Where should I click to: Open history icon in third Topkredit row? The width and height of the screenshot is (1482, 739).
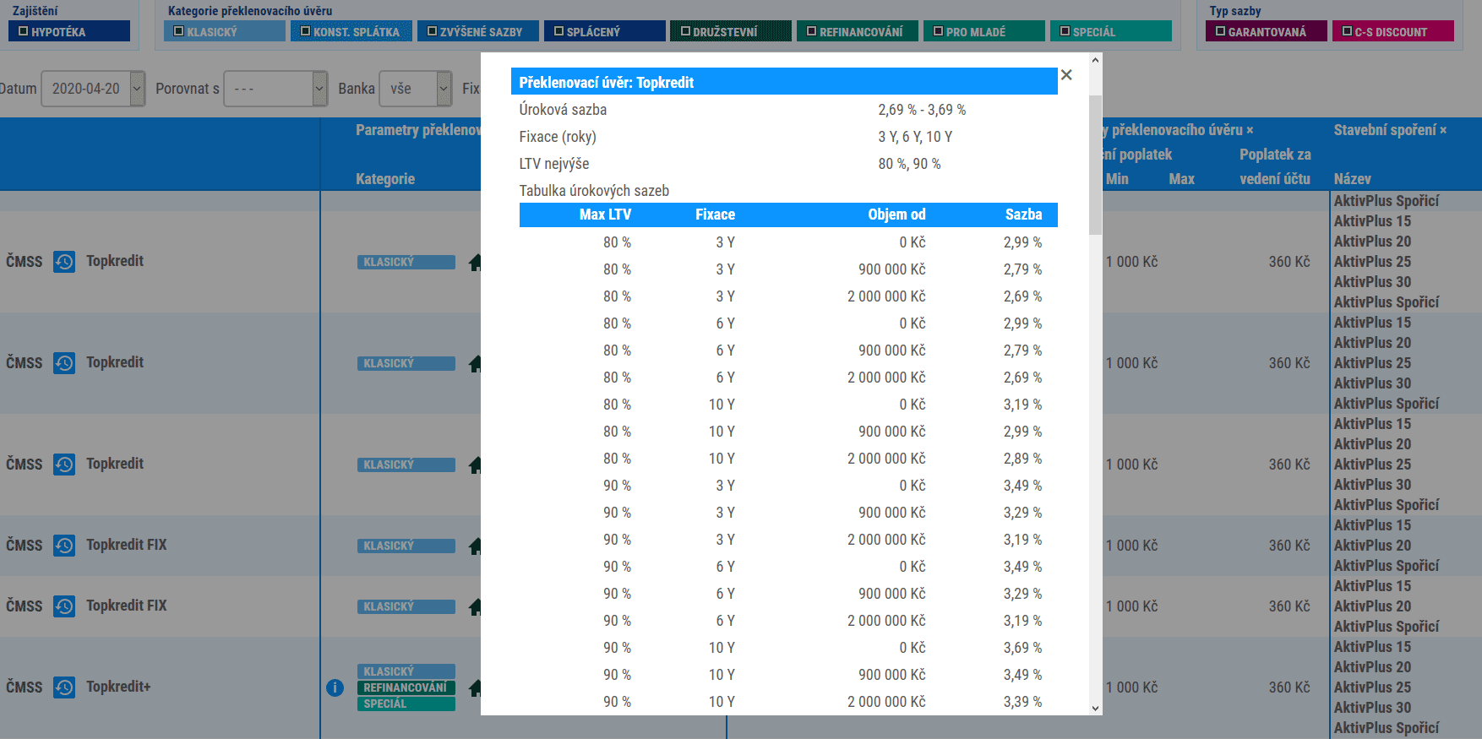(64, 465)
